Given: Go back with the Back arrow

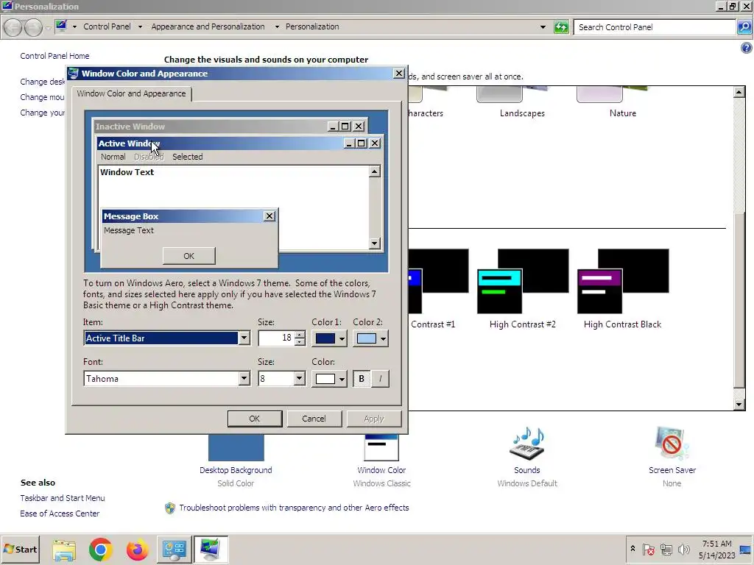Looking at the screenshot, I should click(13, 27).
